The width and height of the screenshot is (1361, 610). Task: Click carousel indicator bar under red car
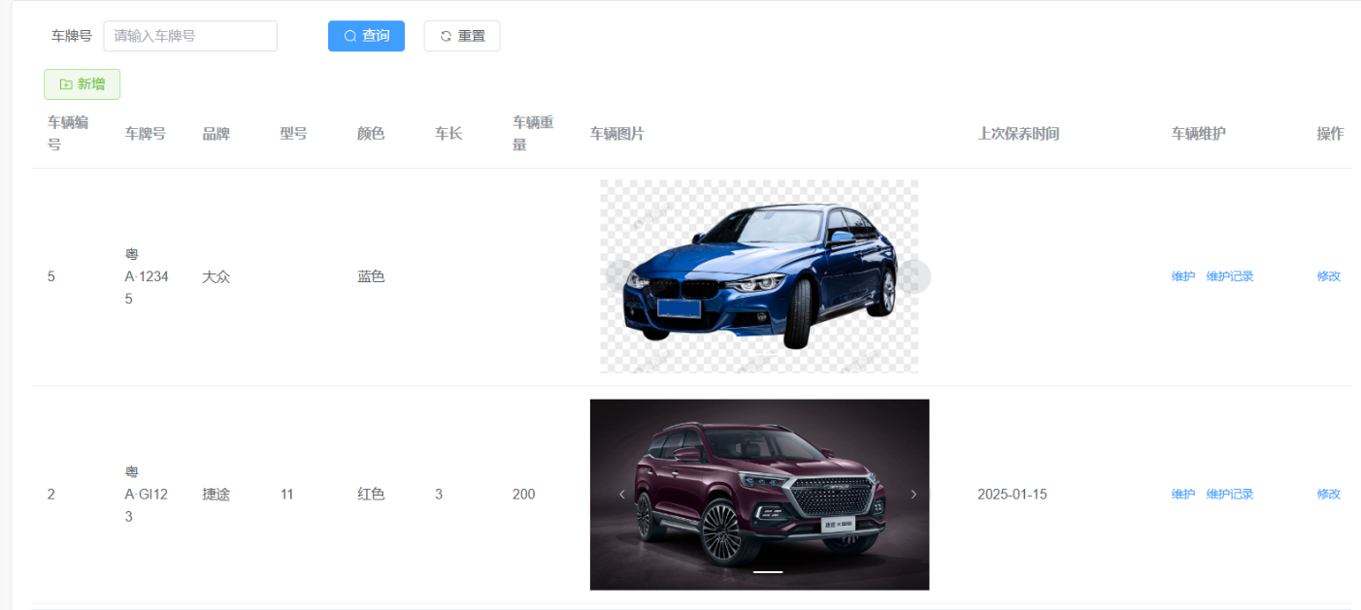(x=768, y=572)
